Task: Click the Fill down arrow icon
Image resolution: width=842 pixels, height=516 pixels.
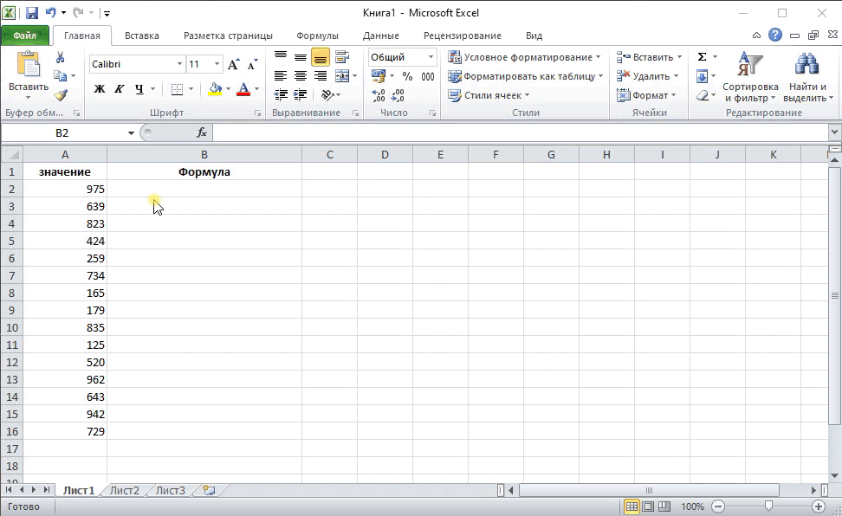Action: pos(702,76)
